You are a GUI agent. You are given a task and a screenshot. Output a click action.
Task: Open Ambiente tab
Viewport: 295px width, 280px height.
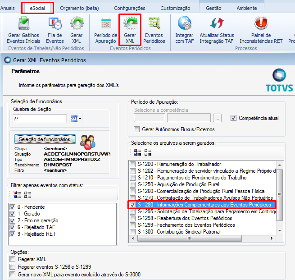click(247, 8)
